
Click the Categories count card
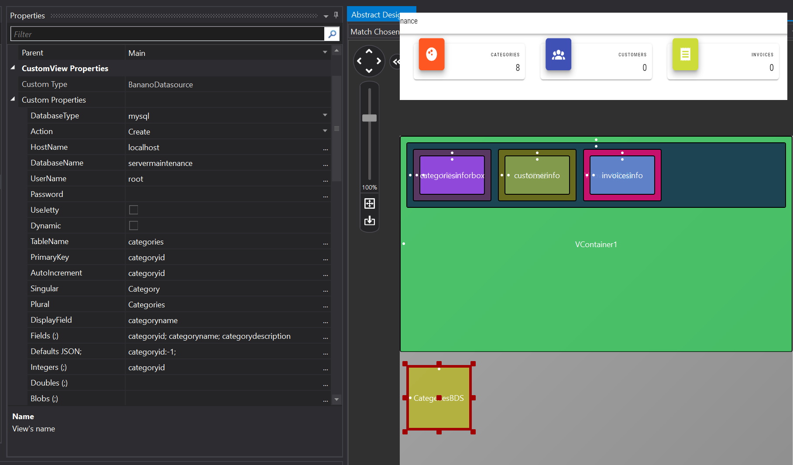pos(469,61)
